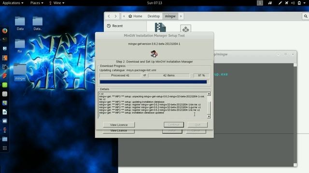Click the 'Updating catalogue' status text
Screen dimensions: 309x173
(x=128, y=70)
